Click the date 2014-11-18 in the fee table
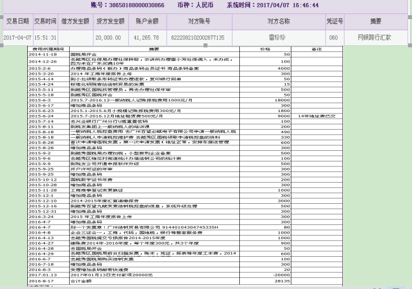412x289 pixels. click(x=42, y=54)
